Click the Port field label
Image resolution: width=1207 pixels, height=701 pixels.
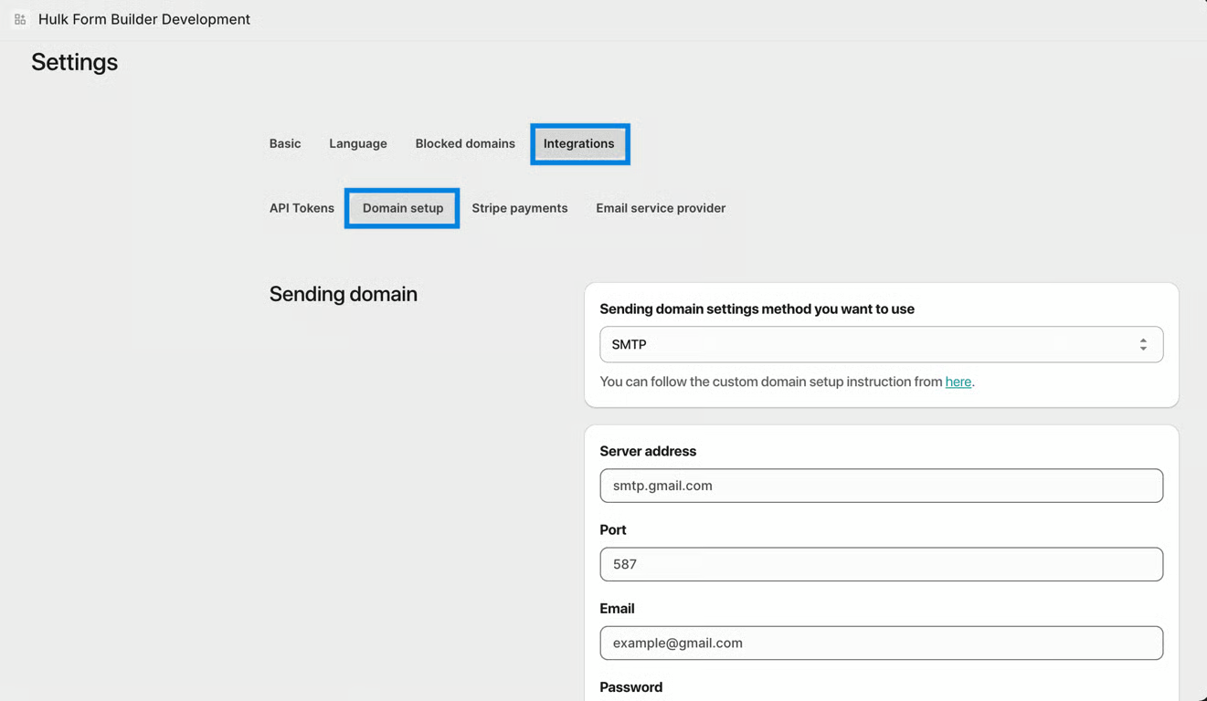click(613, 529)
